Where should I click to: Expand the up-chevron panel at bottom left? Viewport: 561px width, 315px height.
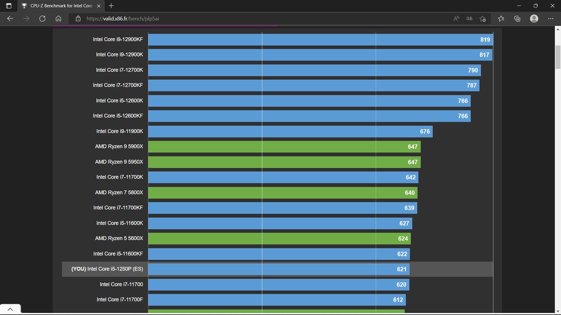click(10, 309)
